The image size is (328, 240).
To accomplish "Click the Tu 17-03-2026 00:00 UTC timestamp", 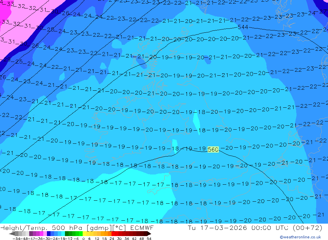I will 238,228.
